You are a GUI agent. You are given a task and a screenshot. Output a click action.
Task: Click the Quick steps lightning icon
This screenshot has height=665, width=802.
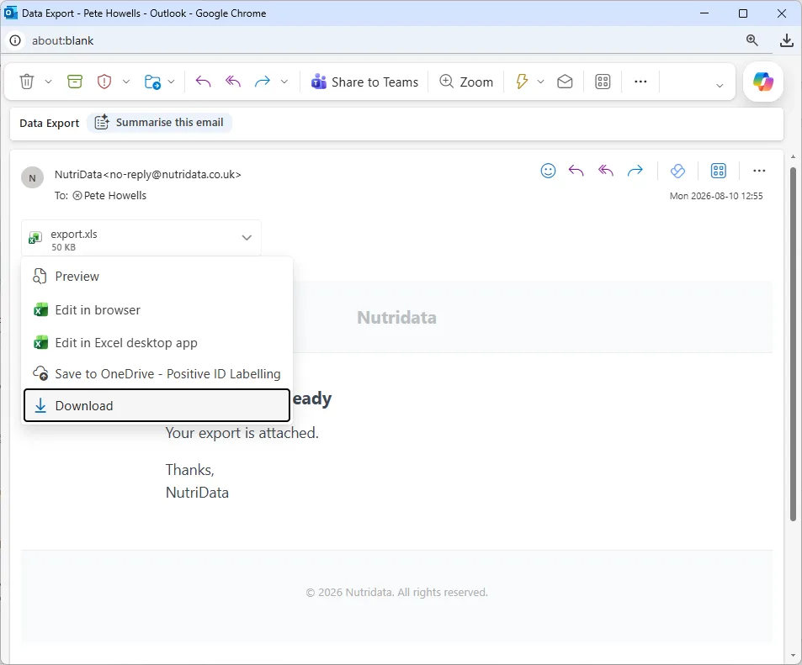(x=521, y=82)
